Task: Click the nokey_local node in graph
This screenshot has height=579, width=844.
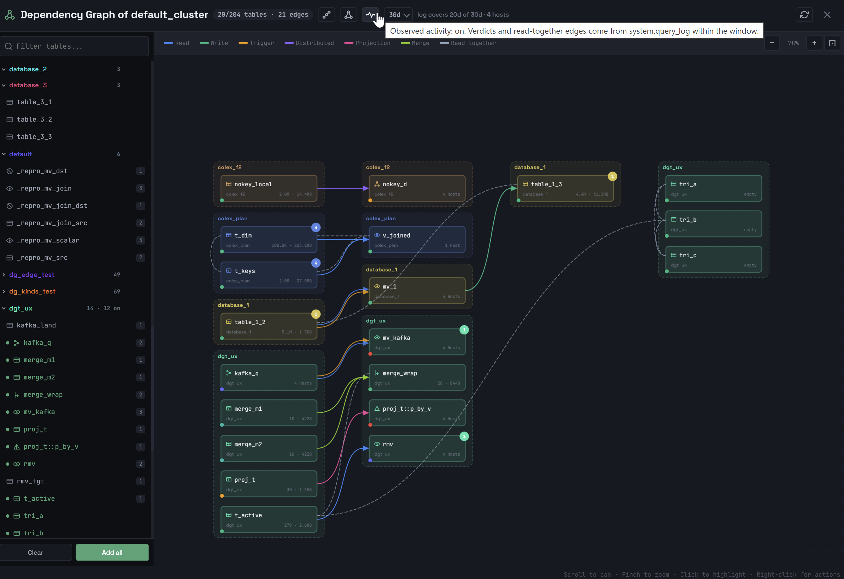Action: tap(269, 189)
